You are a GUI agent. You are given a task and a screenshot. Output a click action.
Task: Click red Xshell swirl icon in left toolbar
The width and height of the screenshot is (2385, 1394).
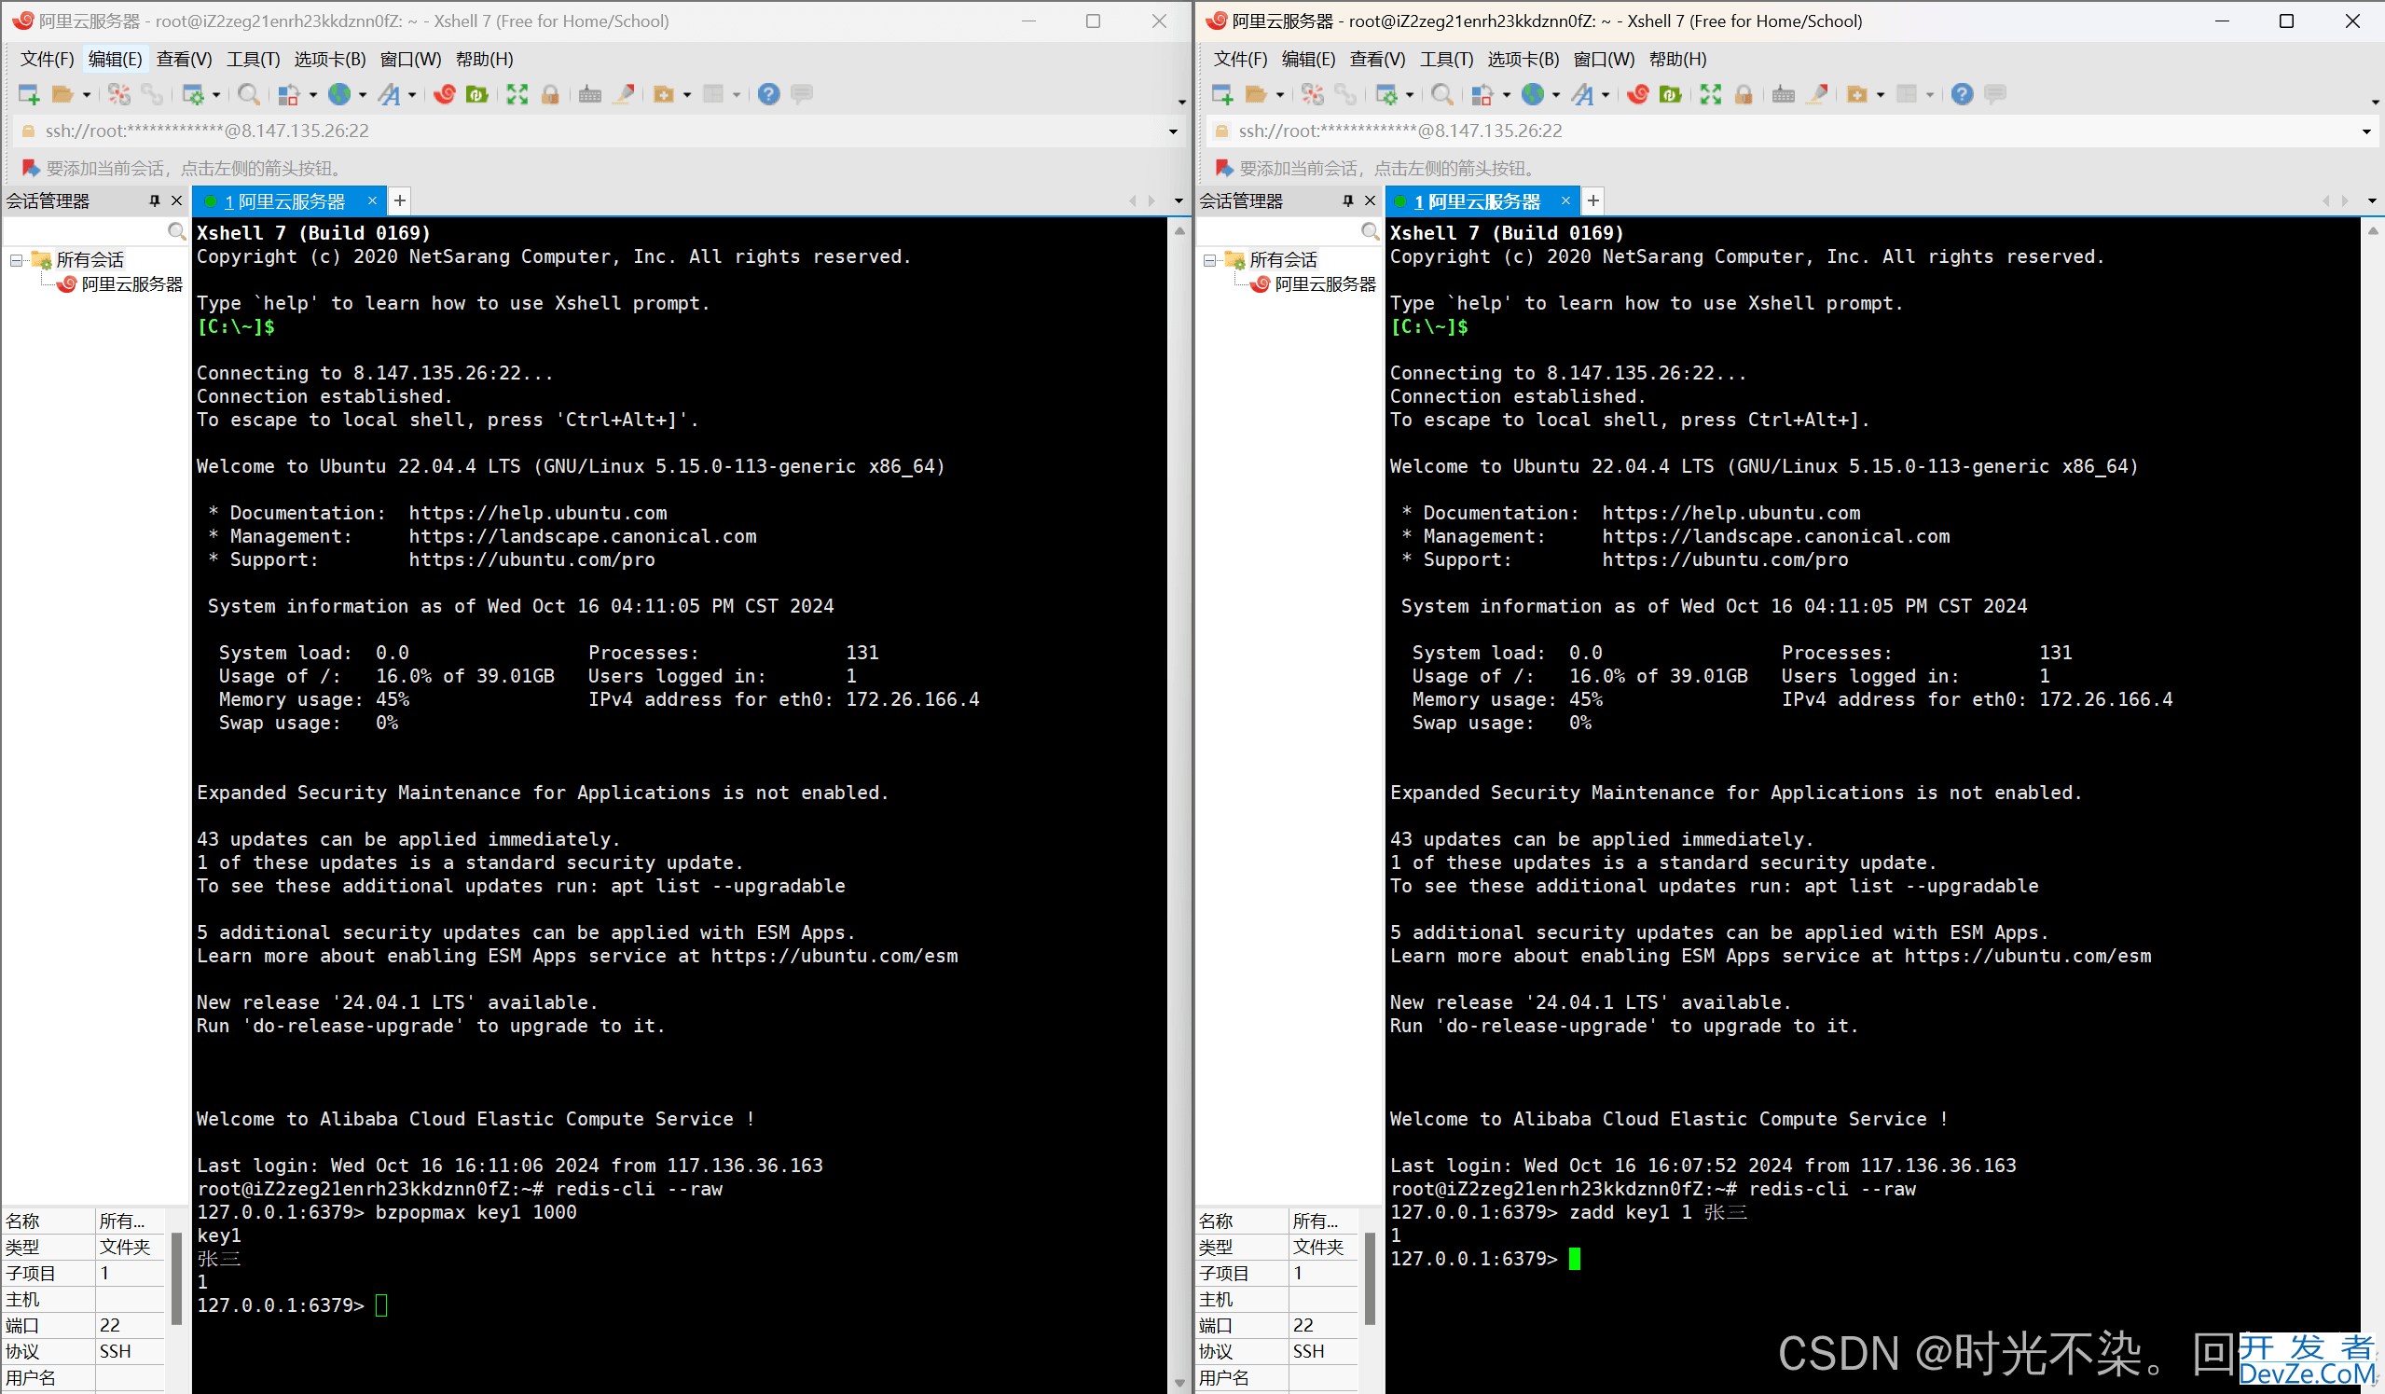pos(445,93)
